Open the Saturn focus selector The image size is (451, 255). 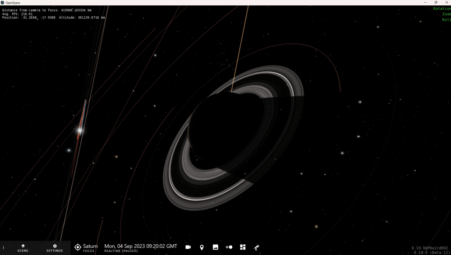(x=86, y=248)
